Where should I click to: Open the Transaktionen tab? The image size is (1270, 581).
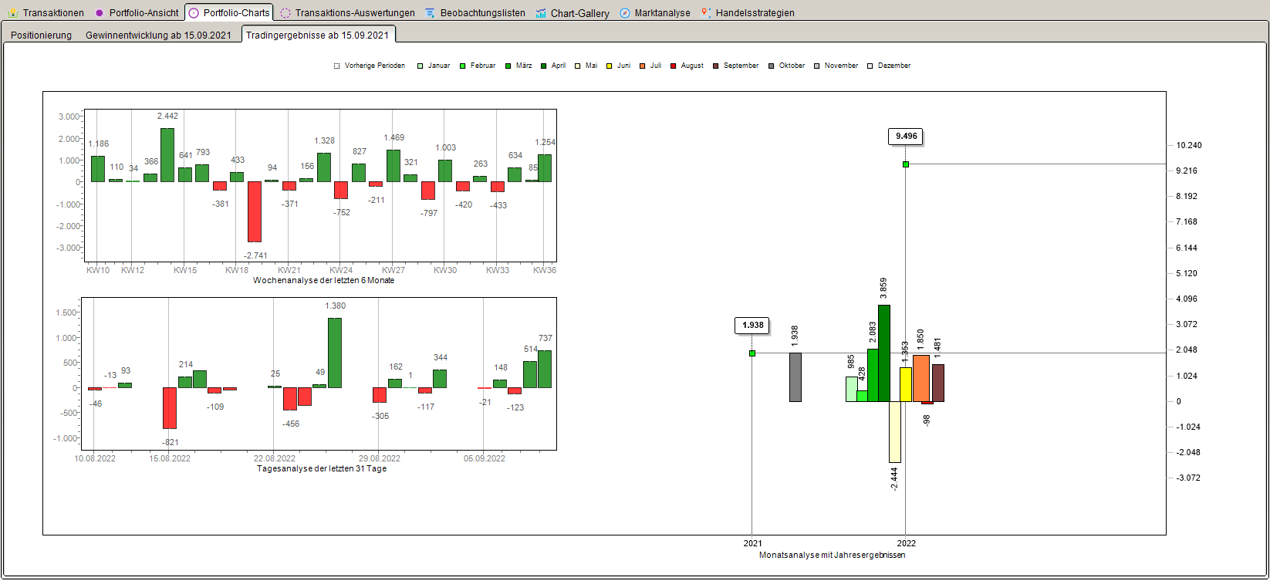click(x=46, y=13)
